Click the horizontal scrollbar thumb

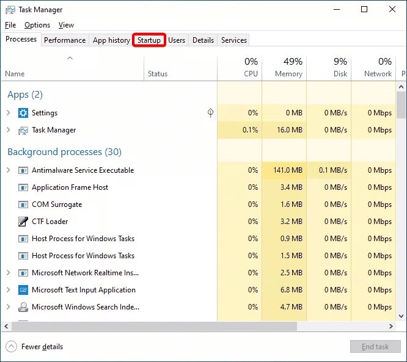click(154, 327)
